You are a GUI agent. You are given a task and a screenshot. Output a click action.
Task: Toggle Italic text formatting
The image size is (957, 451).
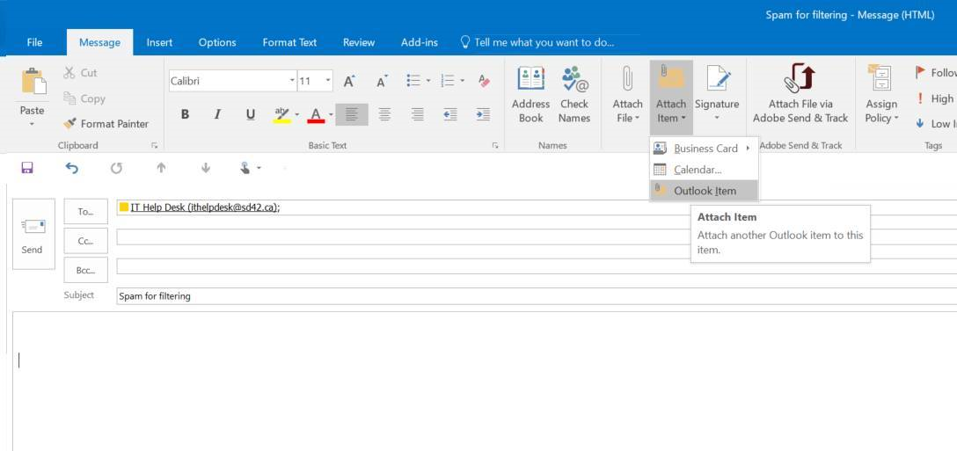(217, 114)
